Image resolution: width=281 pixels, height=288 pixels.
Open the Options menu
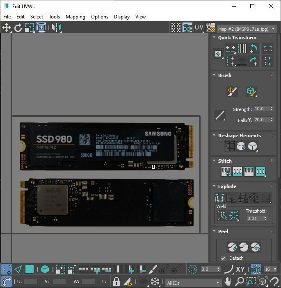(x=100, y=17)
